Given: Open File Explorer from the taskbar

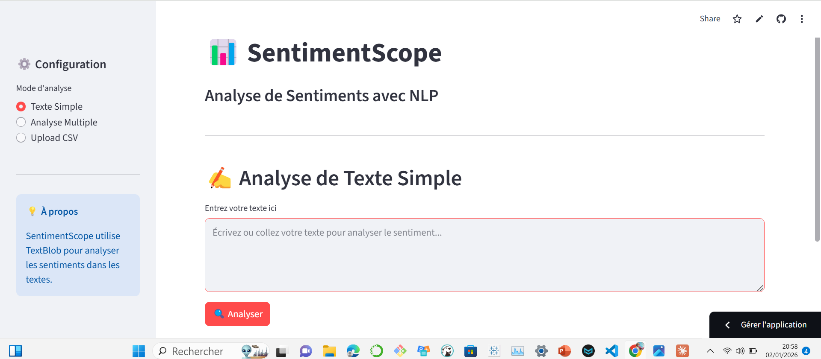Looking at the screenshot, I should click(x=329, y=351).
